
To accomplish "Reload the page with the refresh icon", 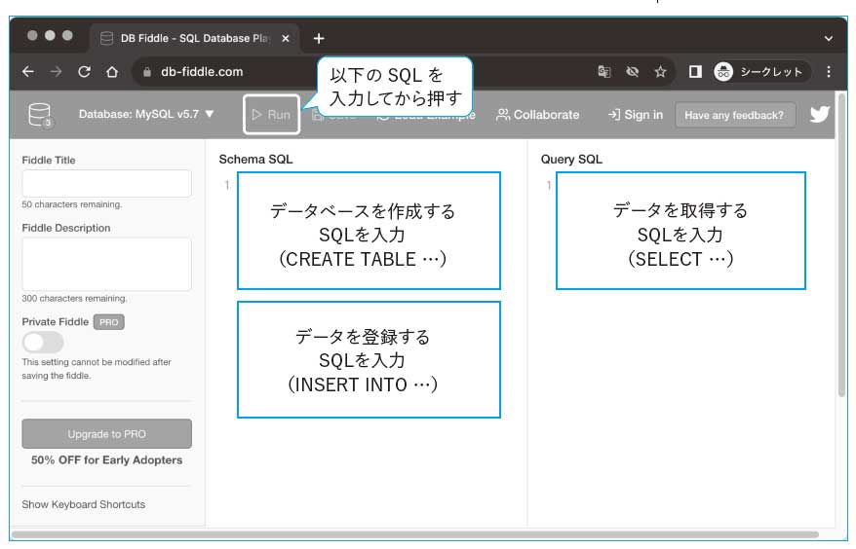I will pyautogui.click(x=84, y=71).
